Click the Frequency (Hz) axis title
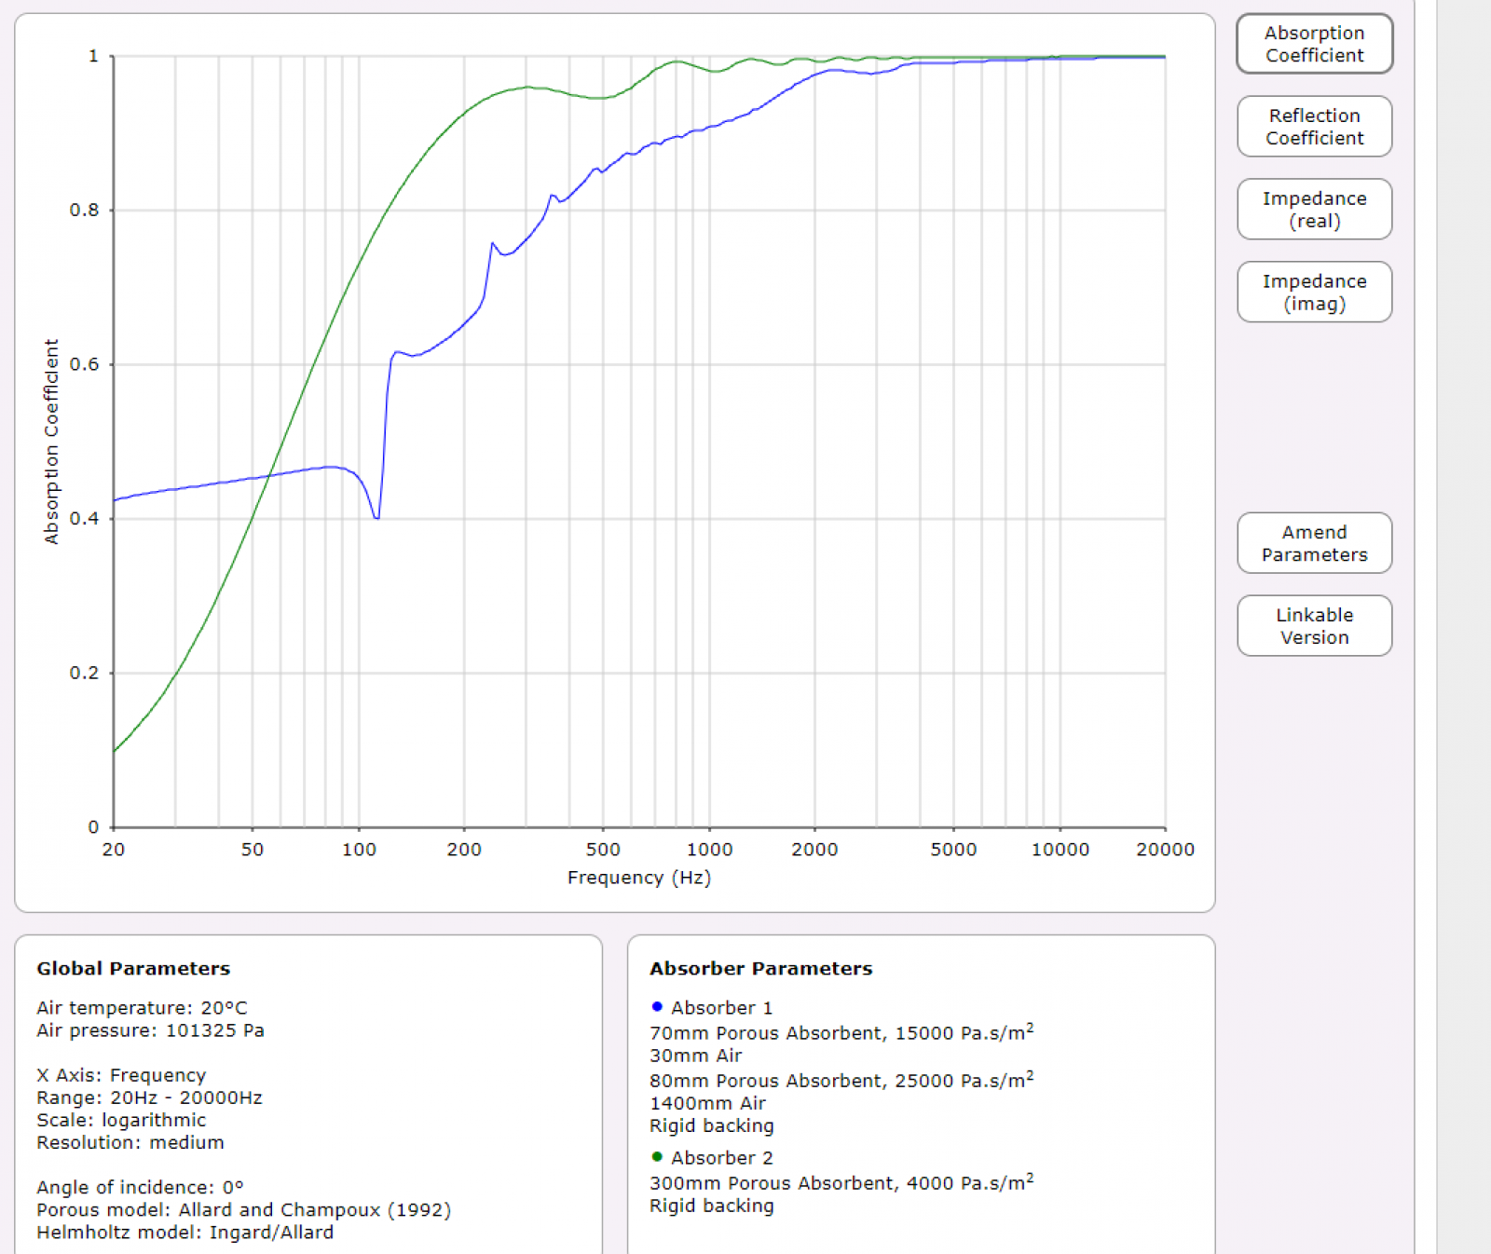Viewport: 1491px width, 1254px height. (638, 878)
